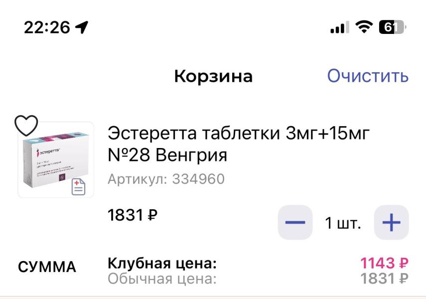The height and width of the screenshot is (299, 426).
Task: Tap the Клубная цена label
Action: pos(162,263)
